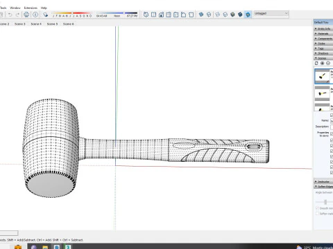This screenshot has height=249, width=333.
Task: Open the Help menu
Action: [44, 8]
